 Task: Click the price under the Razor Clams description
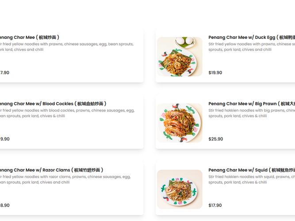[4, 206]
